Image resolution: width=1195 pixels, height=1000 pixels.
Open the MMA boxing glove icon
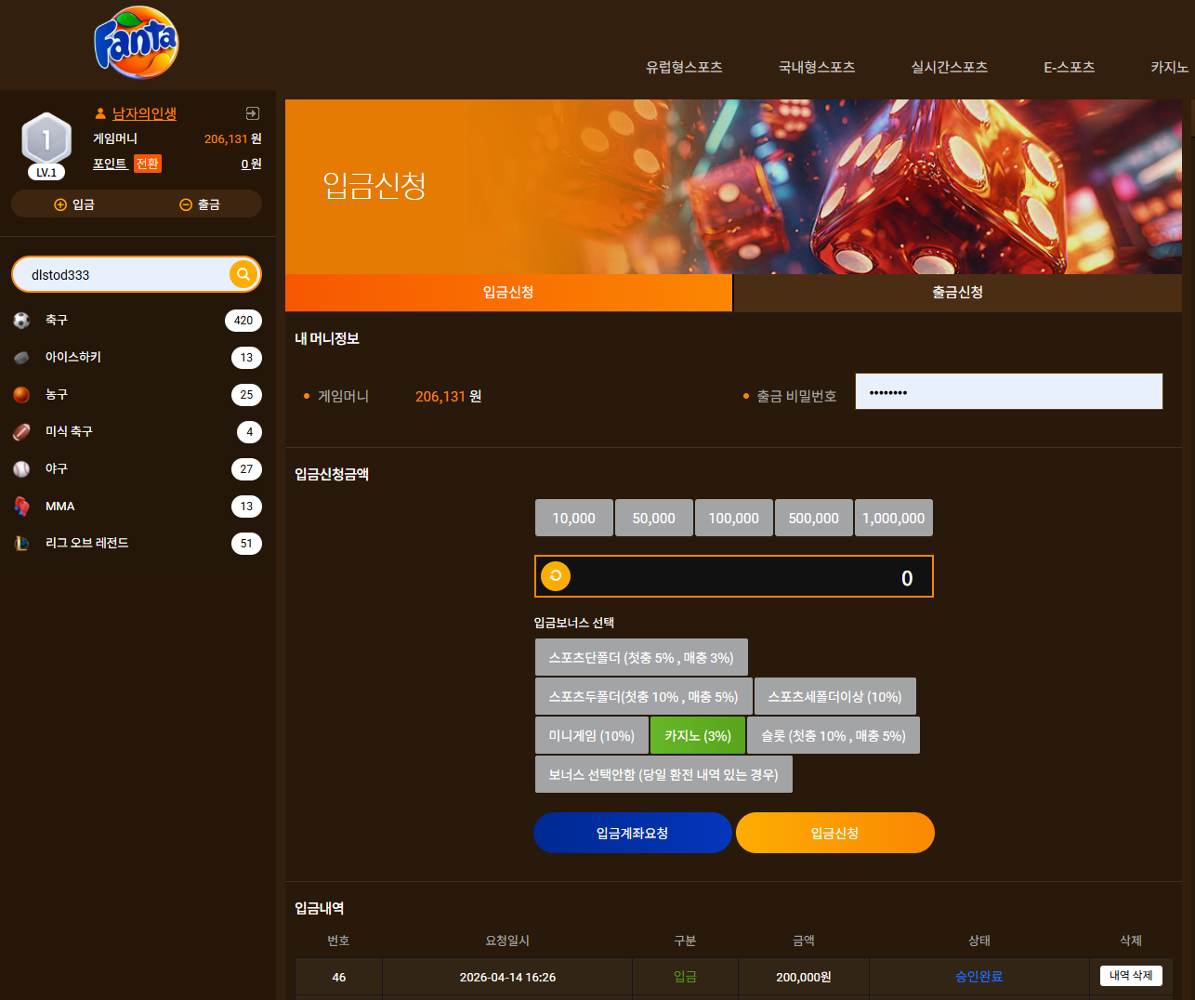(21, 507)
